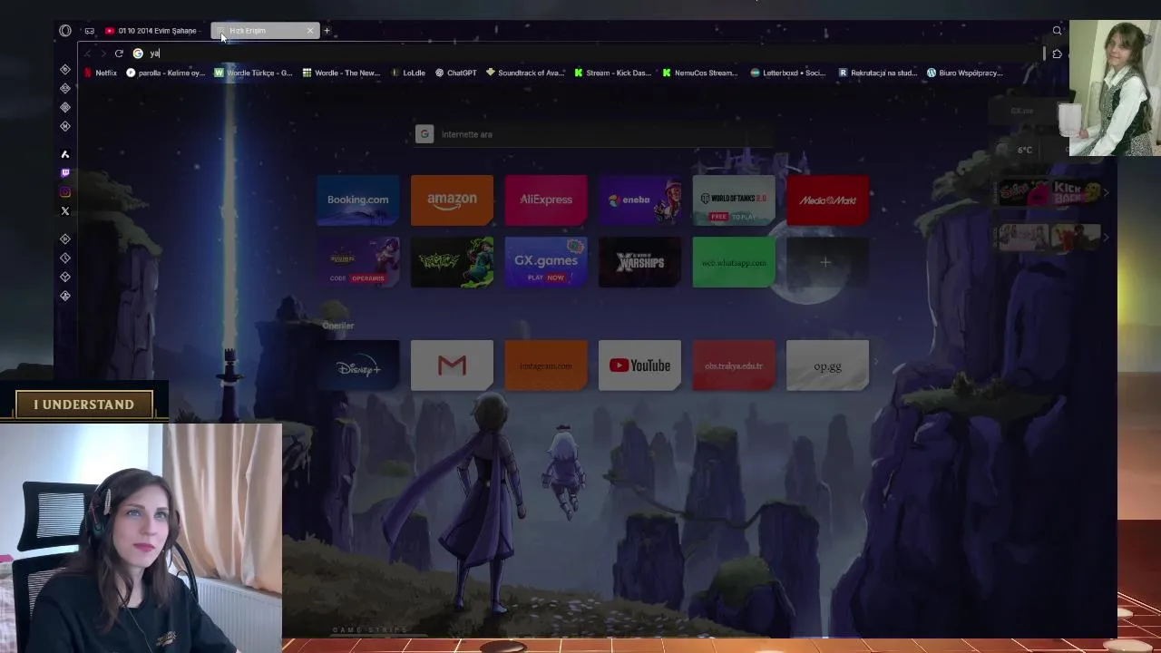Open the LoLdle bookmark
Viewport: 1161px width, 653px height.
[408, 73]
